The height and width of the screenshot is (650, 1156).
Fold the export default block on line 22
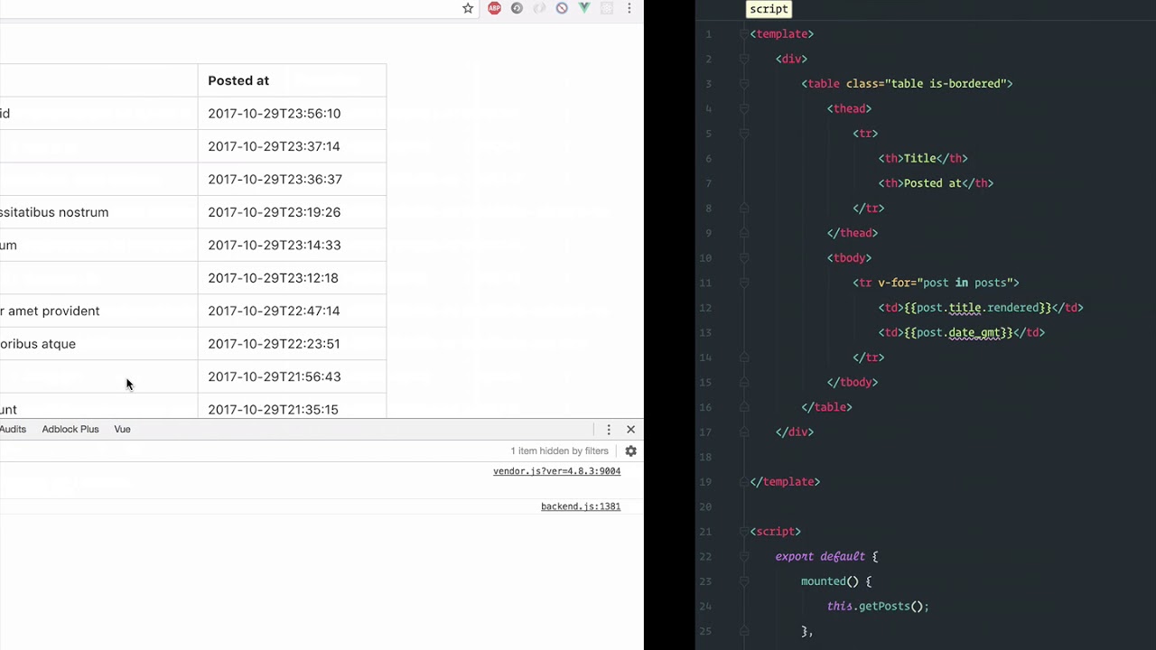coord(743,556)
